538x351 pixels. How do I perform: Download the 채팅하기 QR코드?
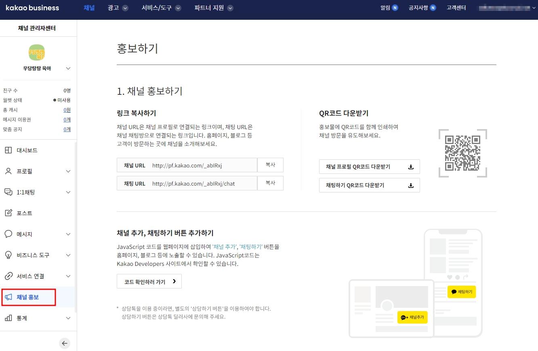370,186
